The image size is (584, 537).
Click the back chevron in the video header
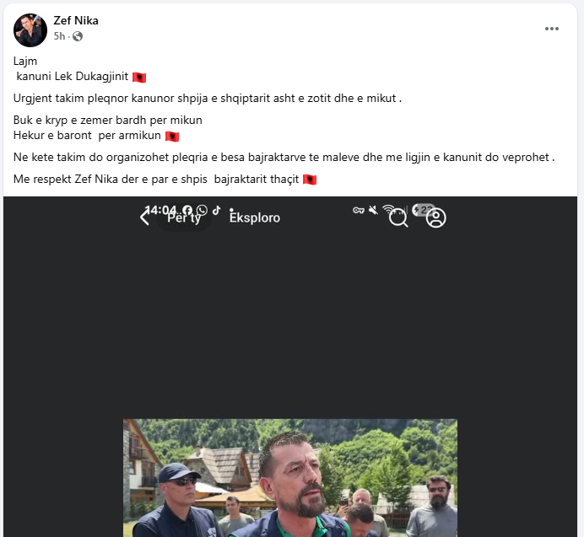144,217
